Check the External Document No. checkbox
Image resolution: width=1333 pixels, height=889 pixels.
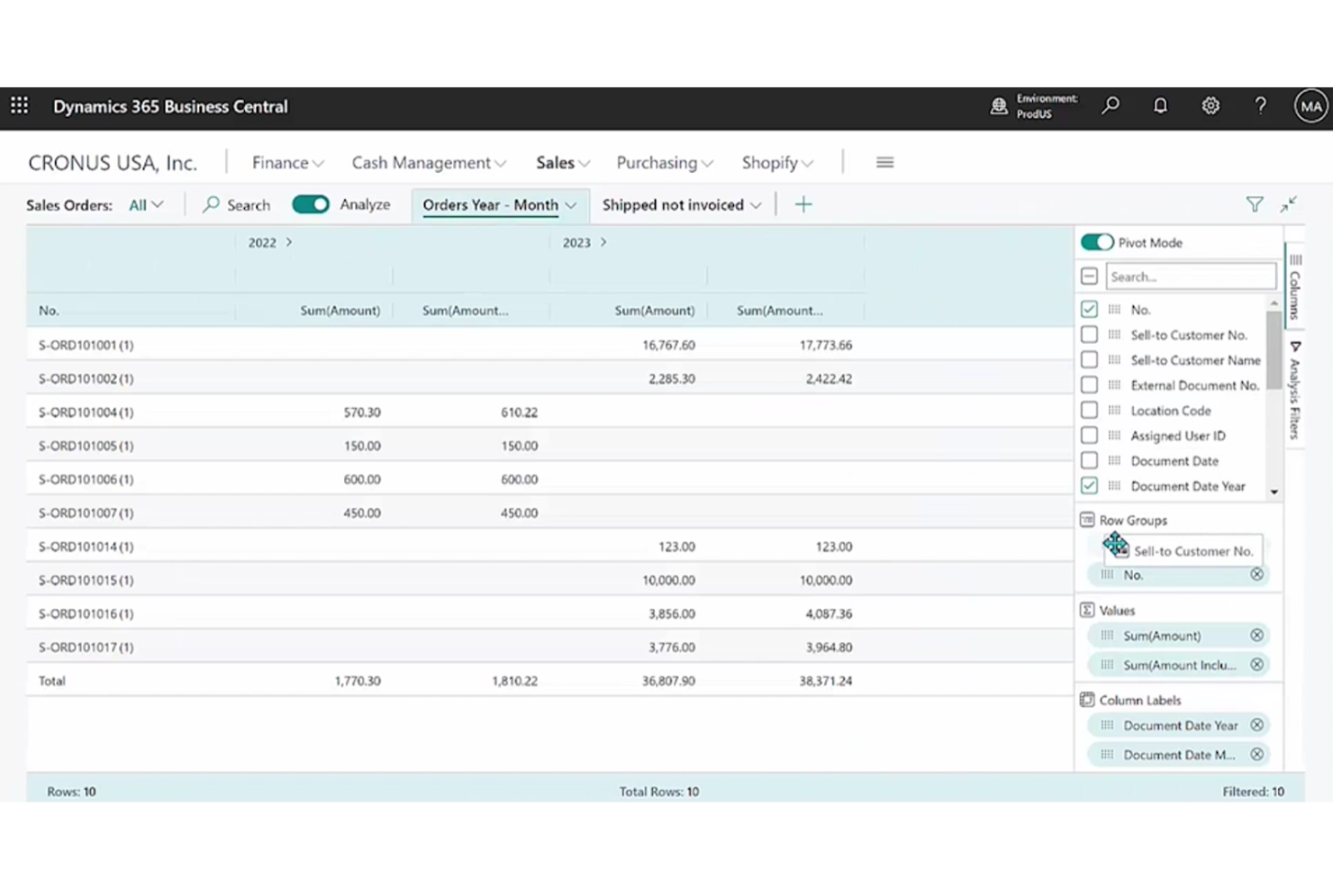(x=1089, y=385)
